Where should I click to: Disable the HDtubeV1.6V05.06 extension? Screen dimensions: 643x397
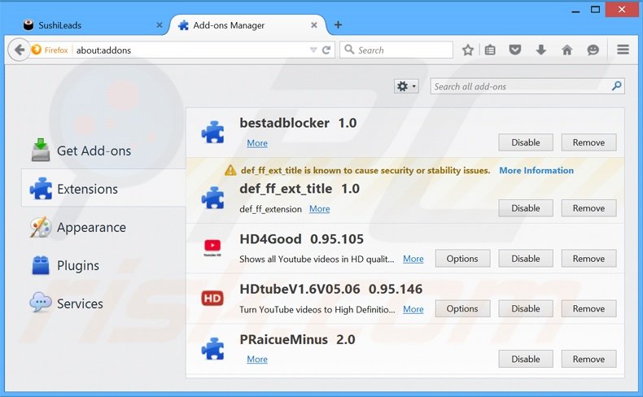525,308
